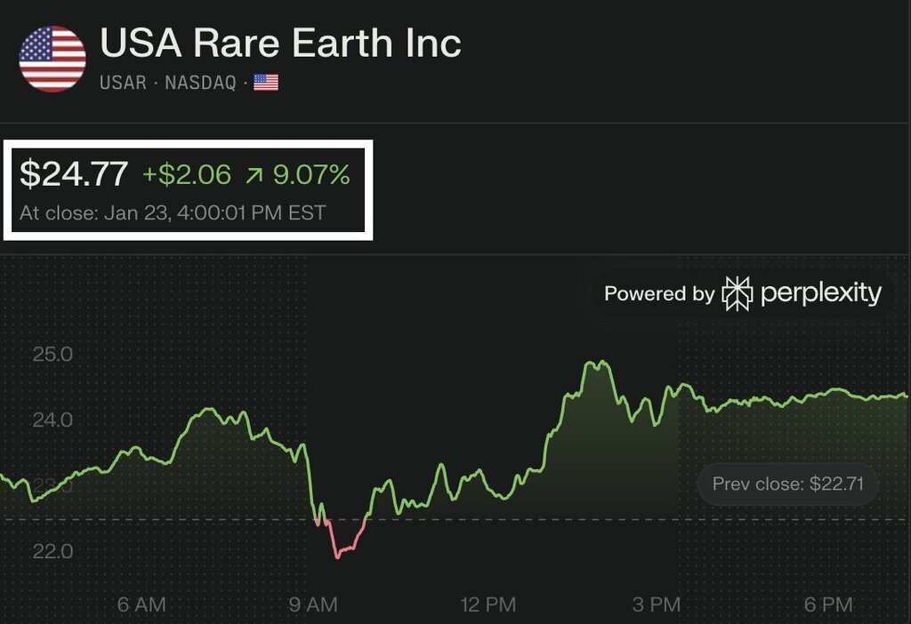Click the round US flag company logo
Image resolution: width=911 pixels, height=624 pixels.
pos(52,59)
